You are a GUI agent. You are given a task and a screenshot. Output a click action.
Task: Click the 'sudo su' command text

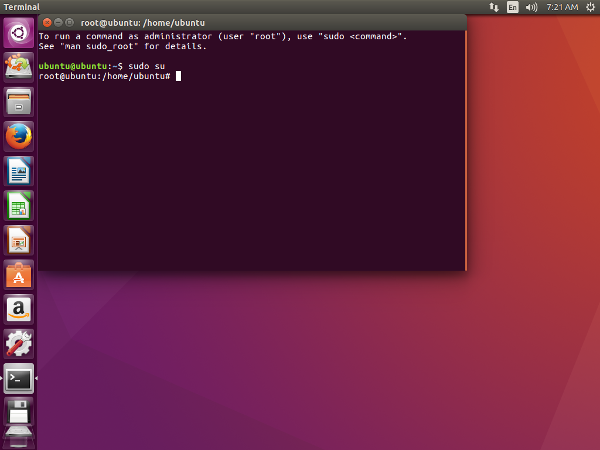146,66
